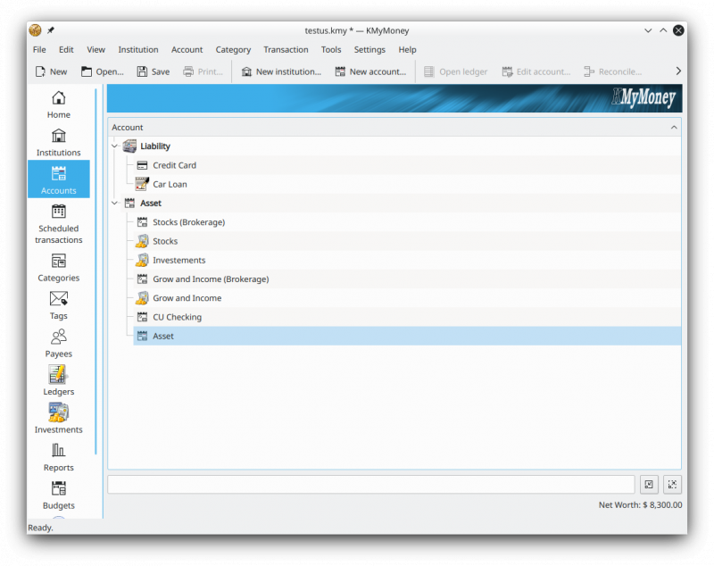Select the Car Loan account

[x=407, y=185]
